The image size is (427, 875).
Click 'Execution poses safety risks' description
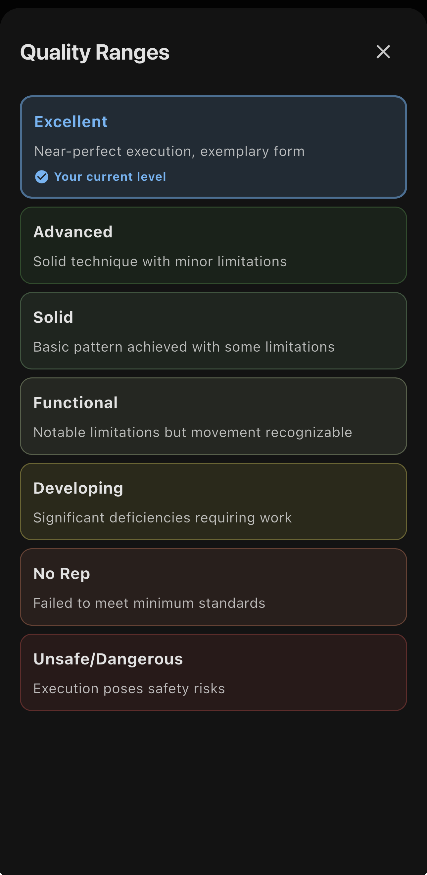click(129, 689)
